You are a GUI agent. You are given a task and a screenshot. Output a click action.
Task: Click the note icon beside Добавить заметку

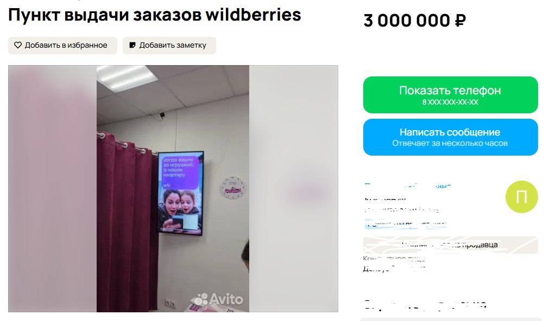(x=132, y=46)
